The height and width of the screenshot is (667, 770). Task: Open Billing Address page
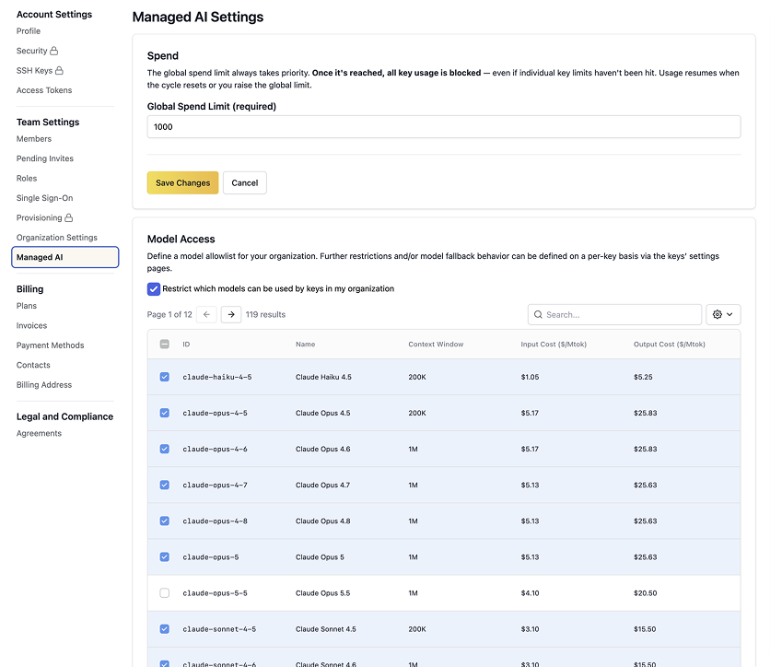click(44, 384)
